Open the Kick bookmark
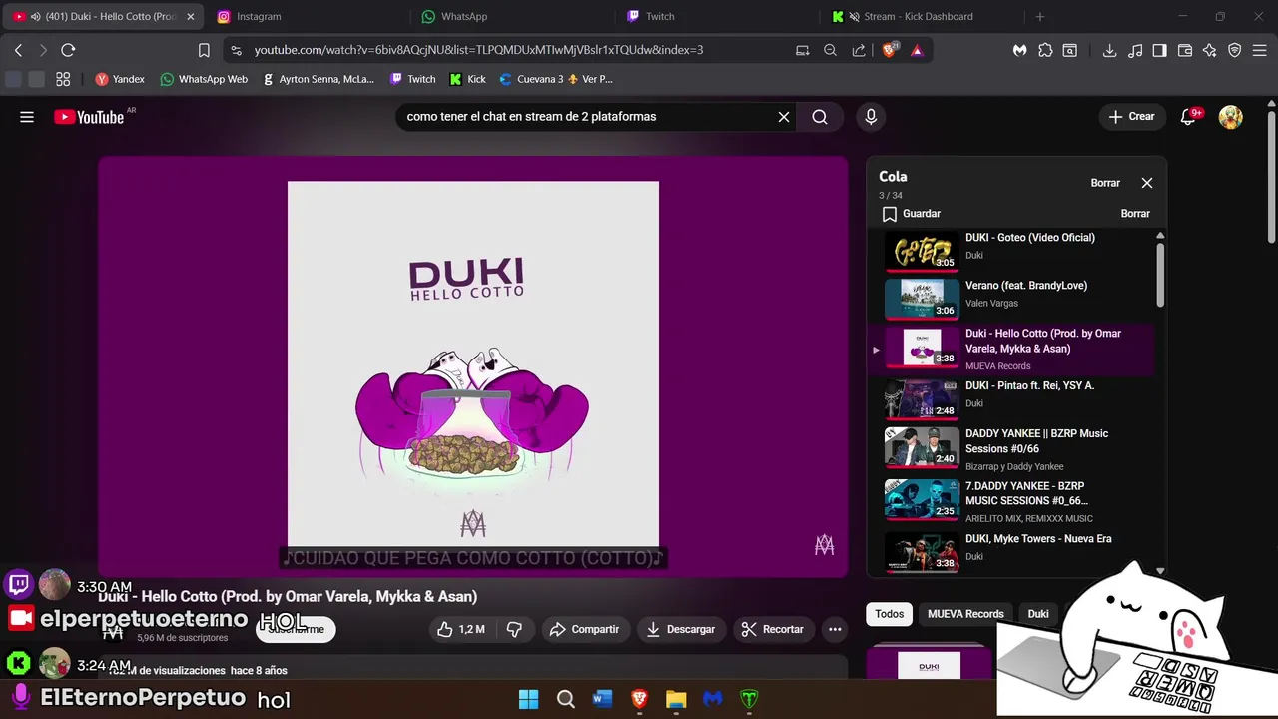Image resolution: width=1278 pixels, height=719 pixels. coord(468,79)
